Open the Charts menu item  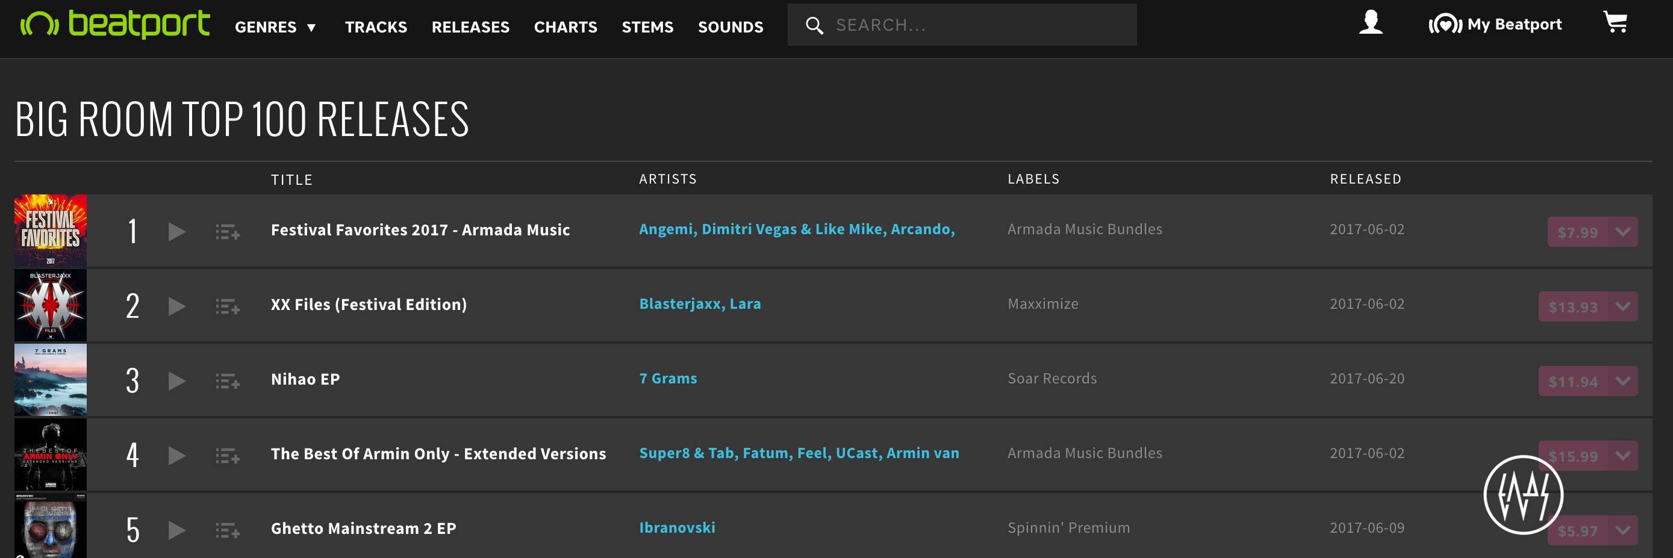(565, 27)
